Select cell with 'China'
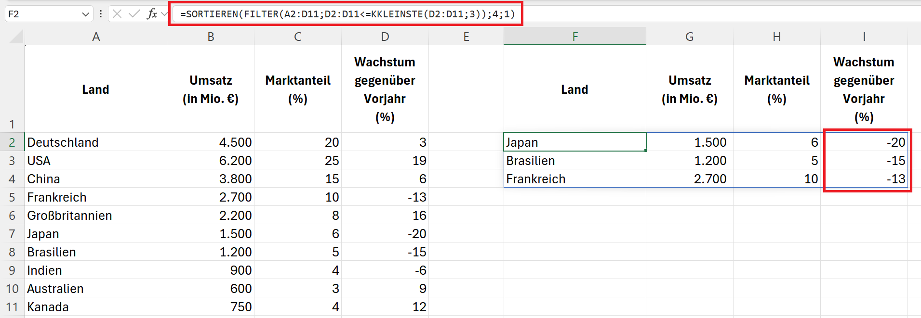The width and height of the screenshot is (921, 318). (x=96, y=179)
